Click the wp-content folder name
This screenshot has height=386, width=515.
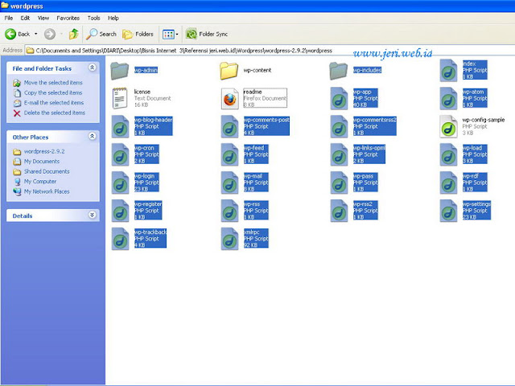(x=257, y=70)
